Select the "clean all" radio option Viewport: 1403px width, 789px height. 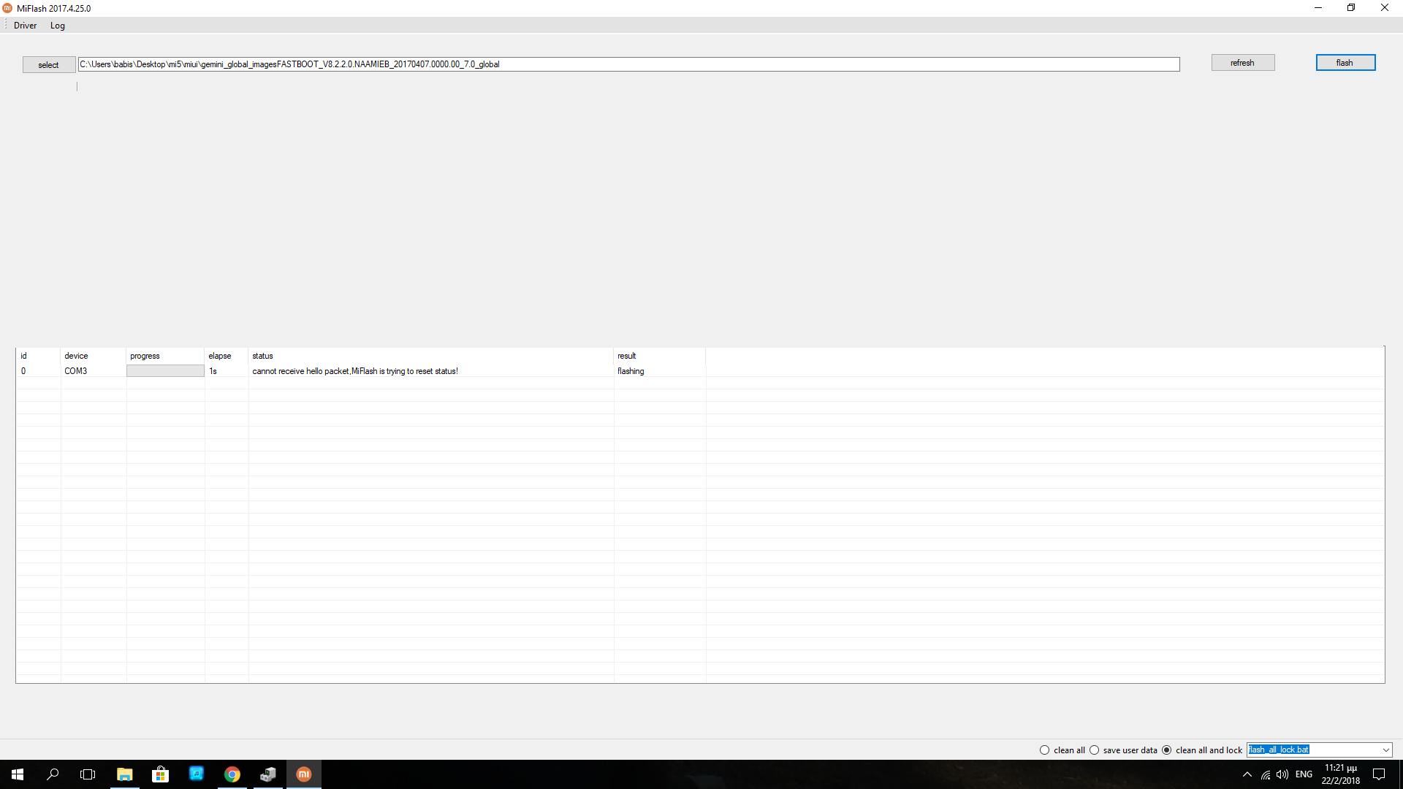coord(1045,750)
